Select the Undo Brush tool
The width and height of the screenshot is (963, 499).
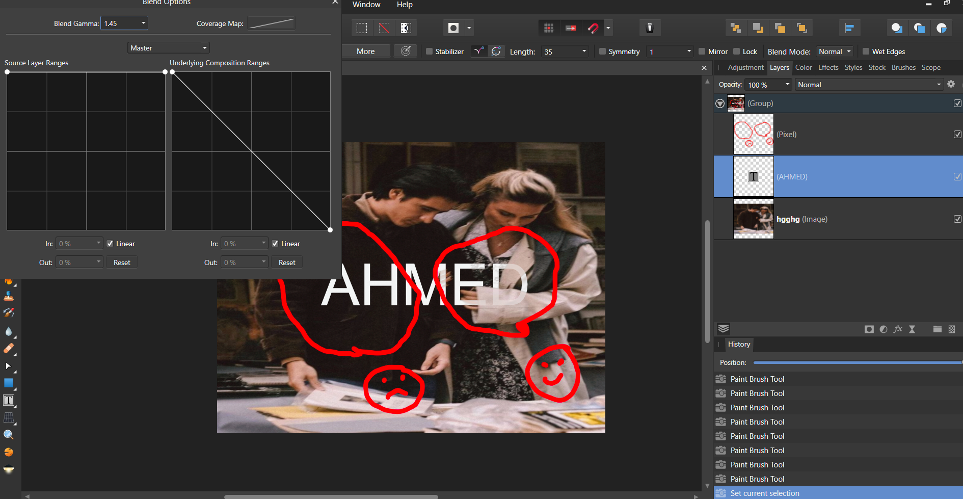point(9,312)
